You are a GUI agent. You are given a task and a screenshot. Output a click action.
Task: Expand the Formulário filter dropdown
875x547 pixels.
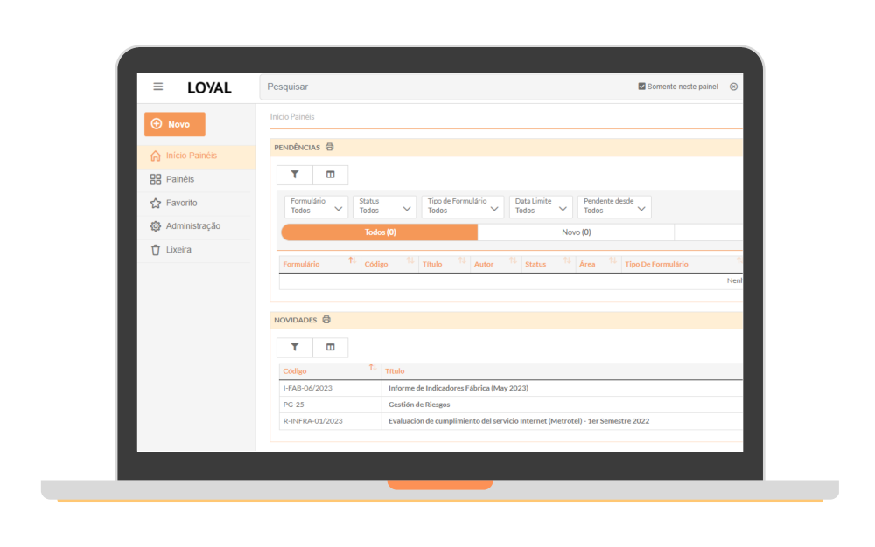pos(316,206)
